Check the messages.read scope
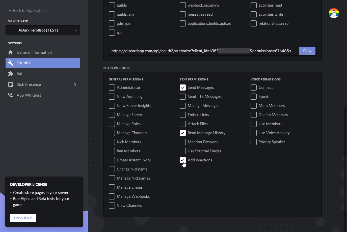Image resolution: width=347 pixels, height=232 pixels. point(183,14)
